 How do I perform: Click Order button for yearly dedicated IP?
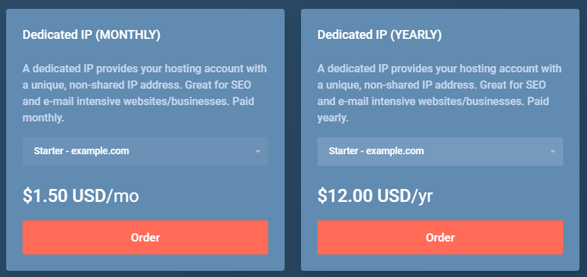click(x=440, y=237)
